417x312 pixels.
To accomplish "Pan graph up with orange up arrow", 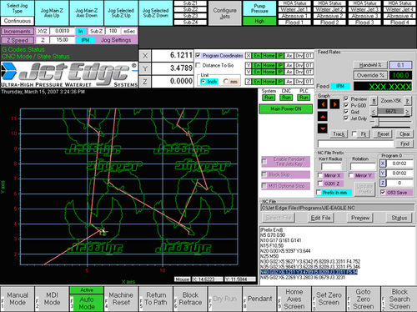I will pyautogui.click(x=323, y=117).
